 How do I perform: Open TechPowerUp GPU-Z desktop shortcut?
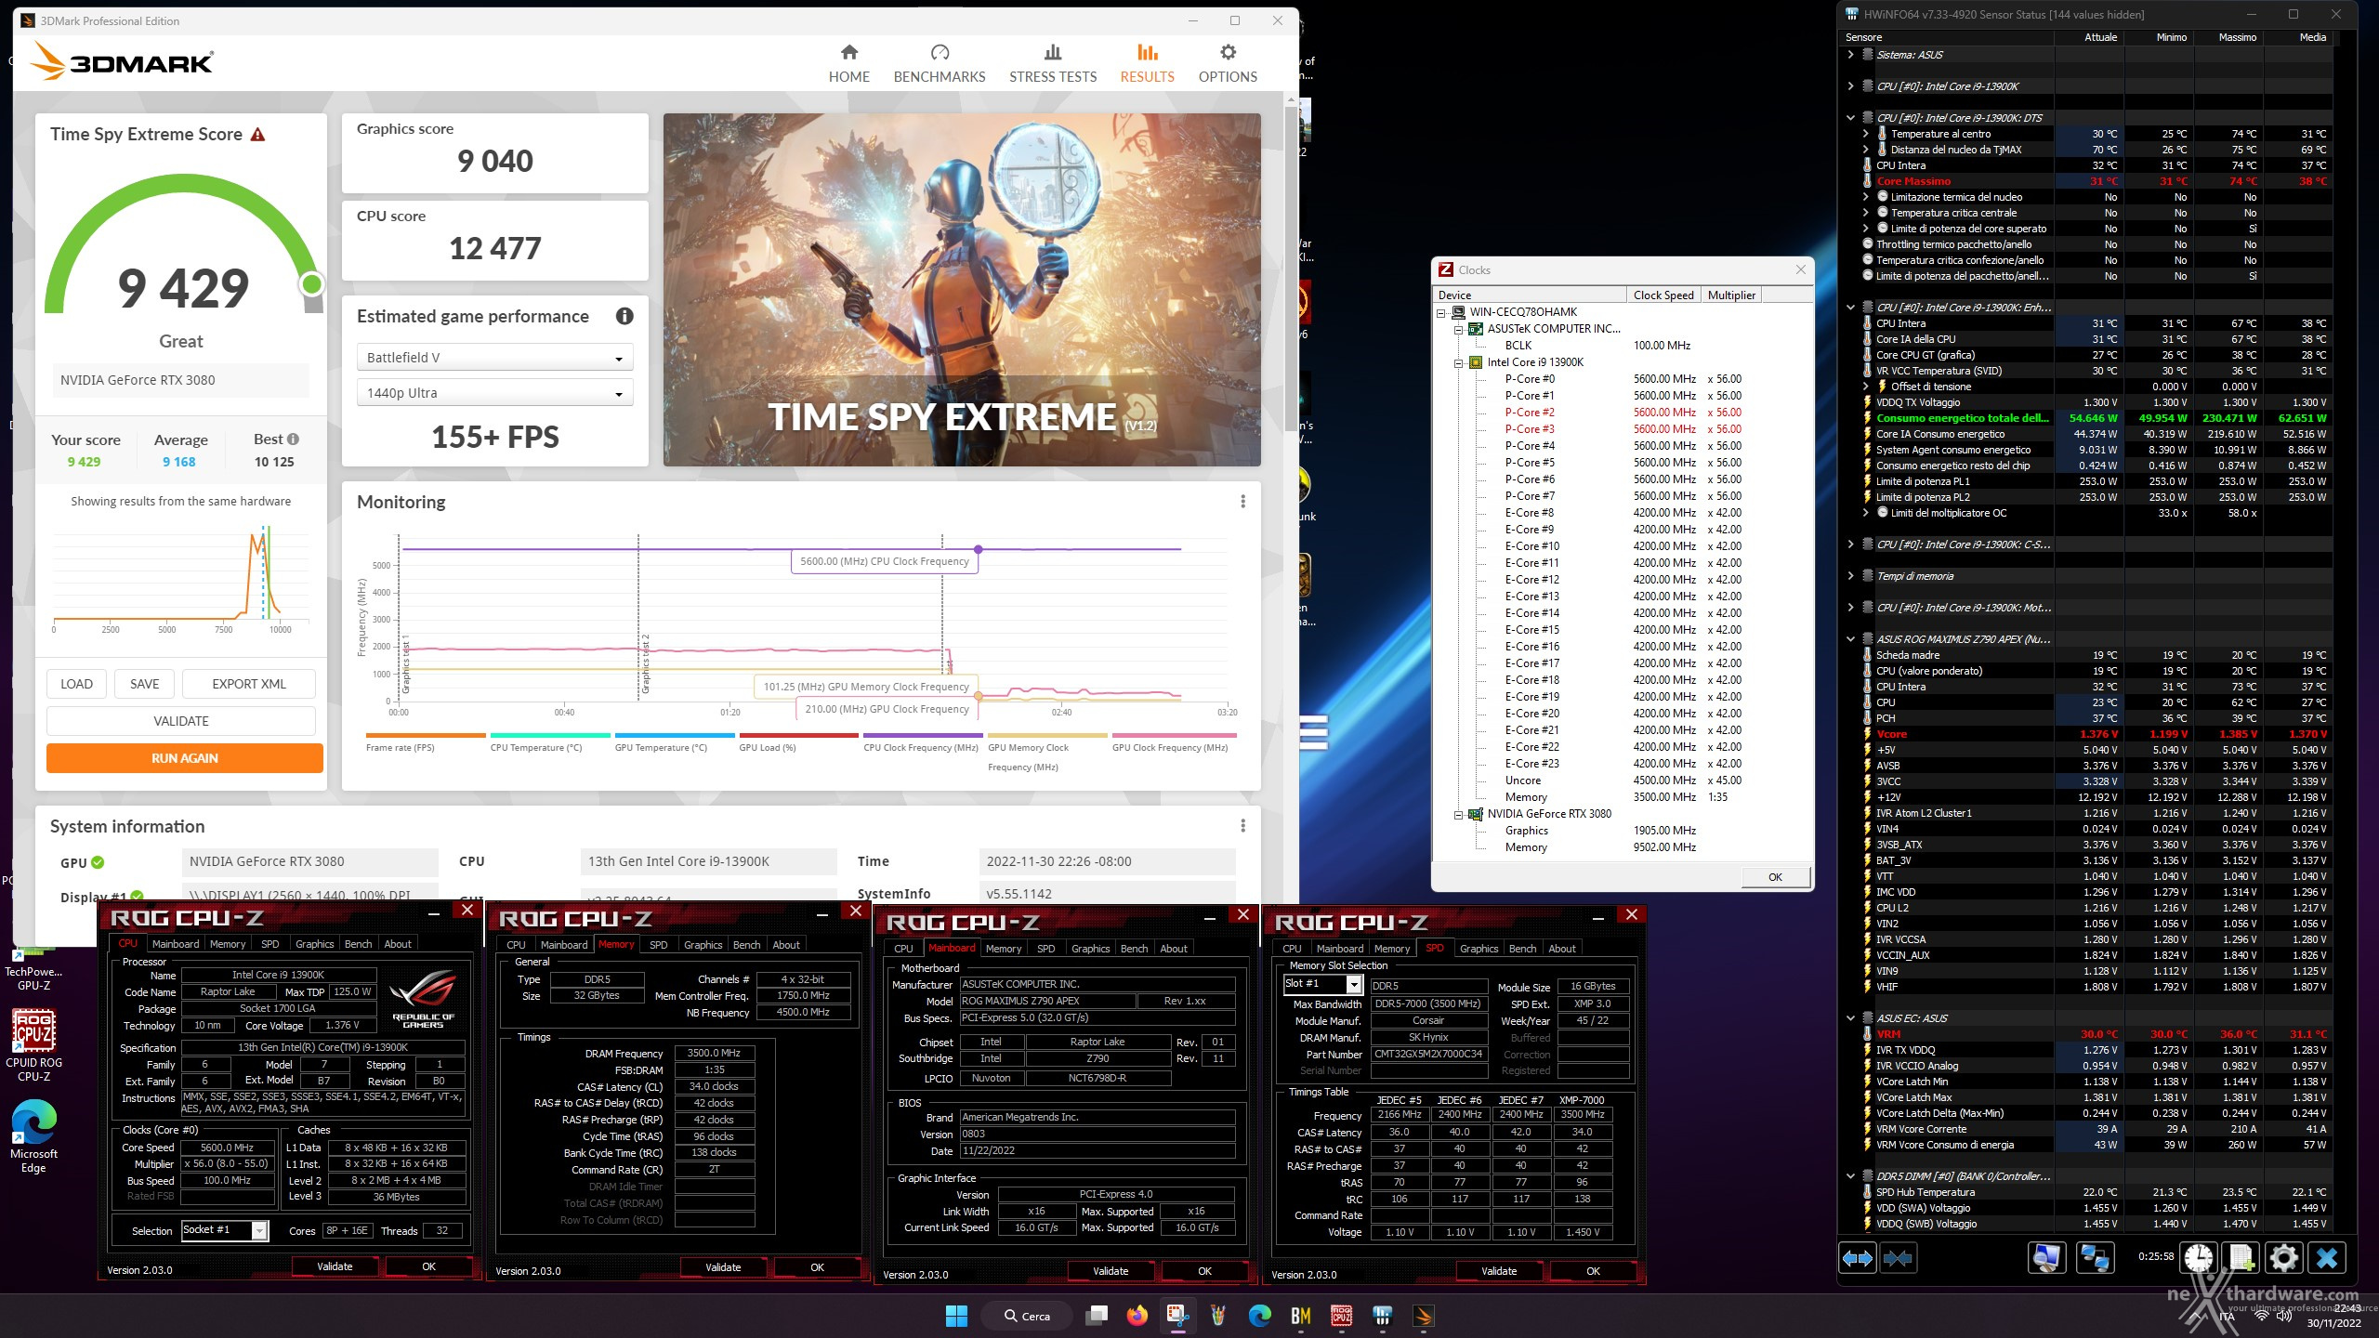tap(34, 969)
